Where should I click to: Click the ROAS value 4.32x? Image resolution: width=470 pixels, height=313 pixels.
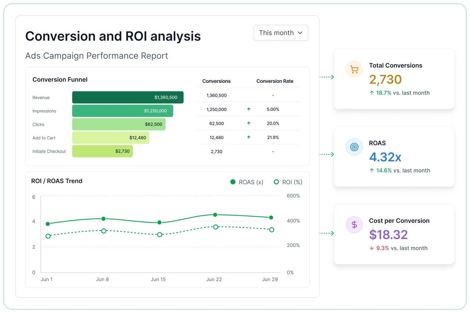385,157
